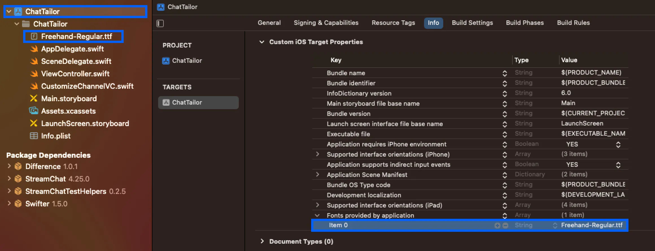This screenshot has height=251, width=655.
Task: Expand the Document Types section
Action: click(x=262, y=241)
